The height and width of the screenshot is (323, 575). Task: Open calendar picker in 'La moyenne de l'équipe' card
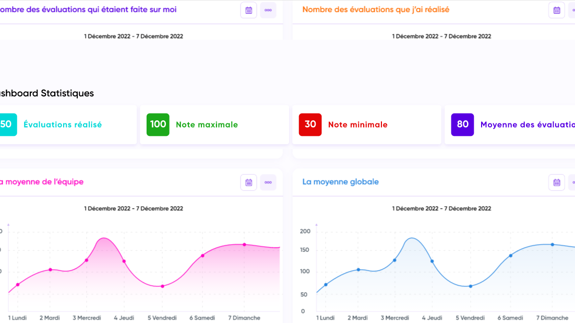248,182
